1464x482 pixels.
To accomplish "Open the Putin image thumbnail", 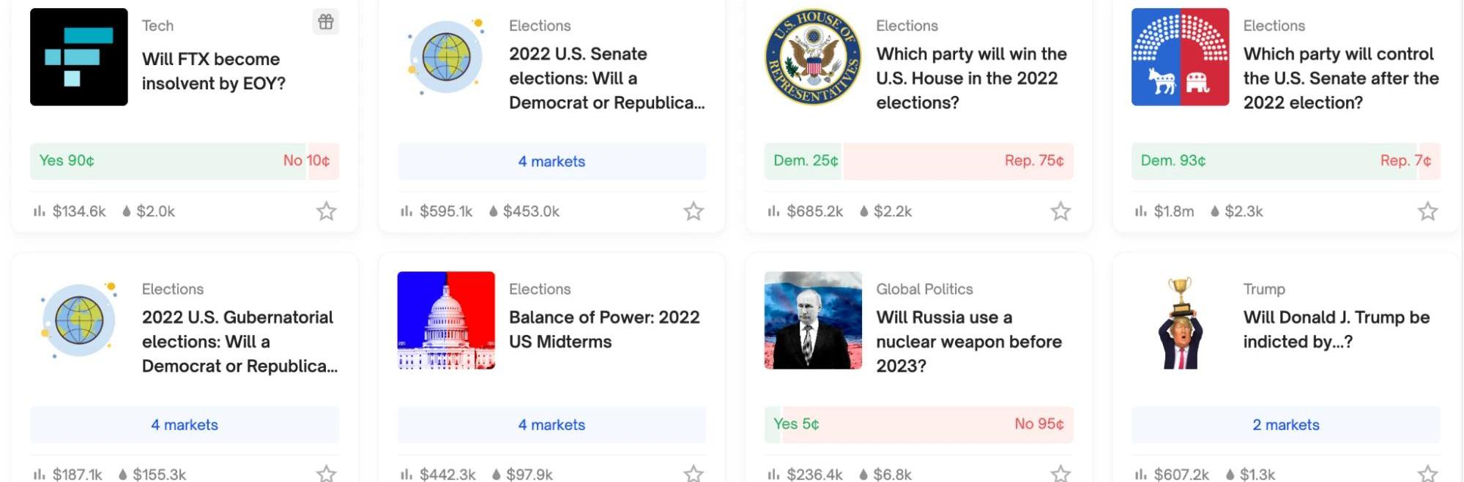I will click(813, 320).
